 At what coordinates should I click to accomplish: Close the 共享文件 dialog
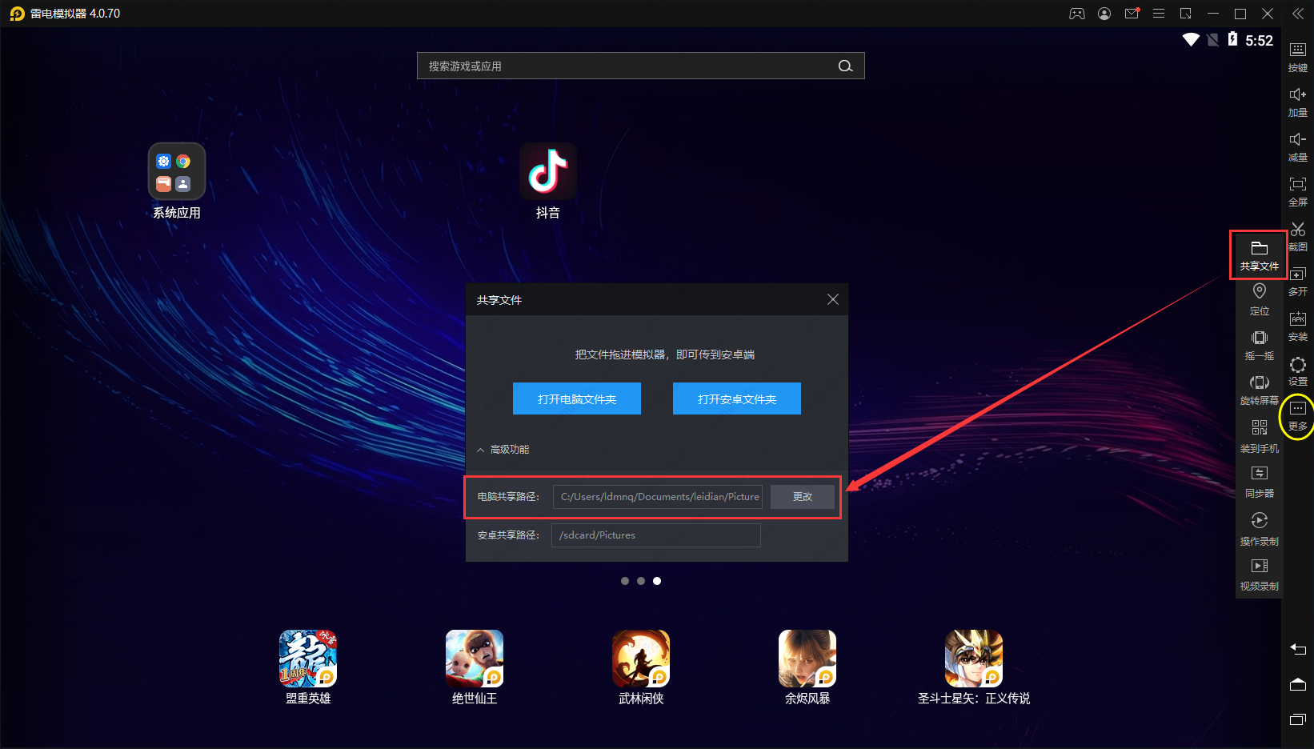(x=833, y=299)
